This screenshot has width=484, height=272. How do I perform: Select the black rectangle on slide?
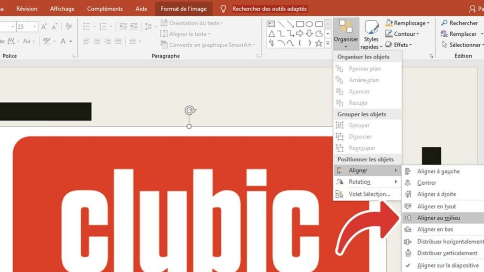click(45, 111)
